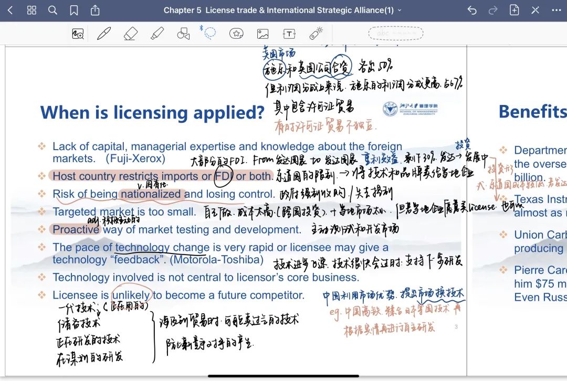
Task: Select the Eraser tool
Action: tap(130, 34)
